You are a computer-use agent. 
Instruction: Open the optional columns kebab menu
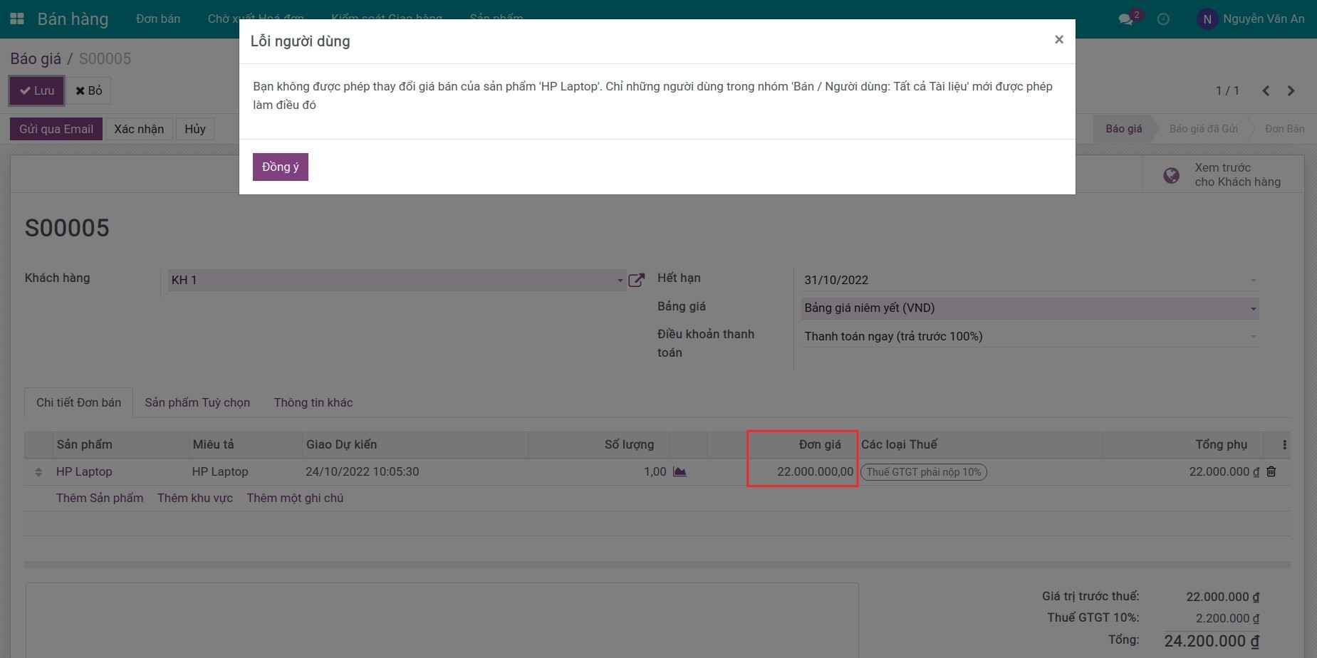(1284, 444)
